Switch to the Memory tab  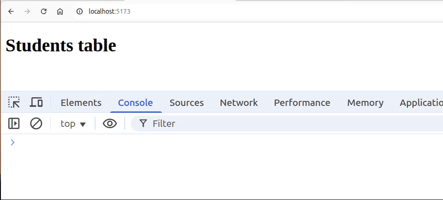(365, 103)
